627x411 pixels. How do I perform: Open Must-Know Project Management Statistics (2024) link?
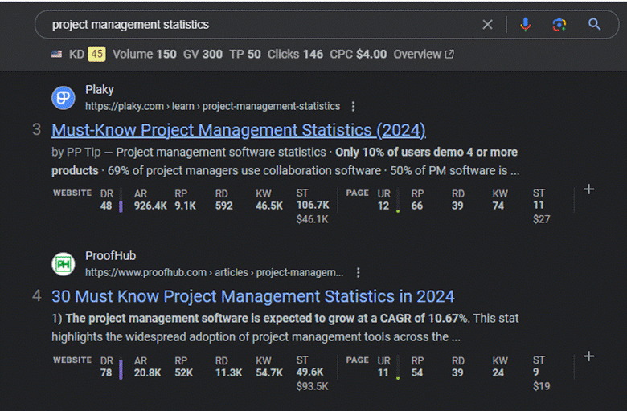(x=238, y=130)
